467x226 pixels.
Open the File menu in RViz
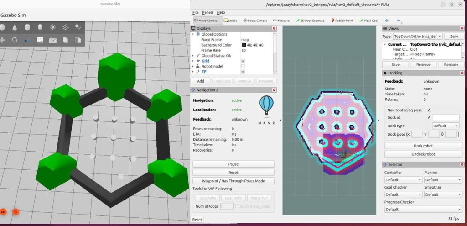point(195,12)
